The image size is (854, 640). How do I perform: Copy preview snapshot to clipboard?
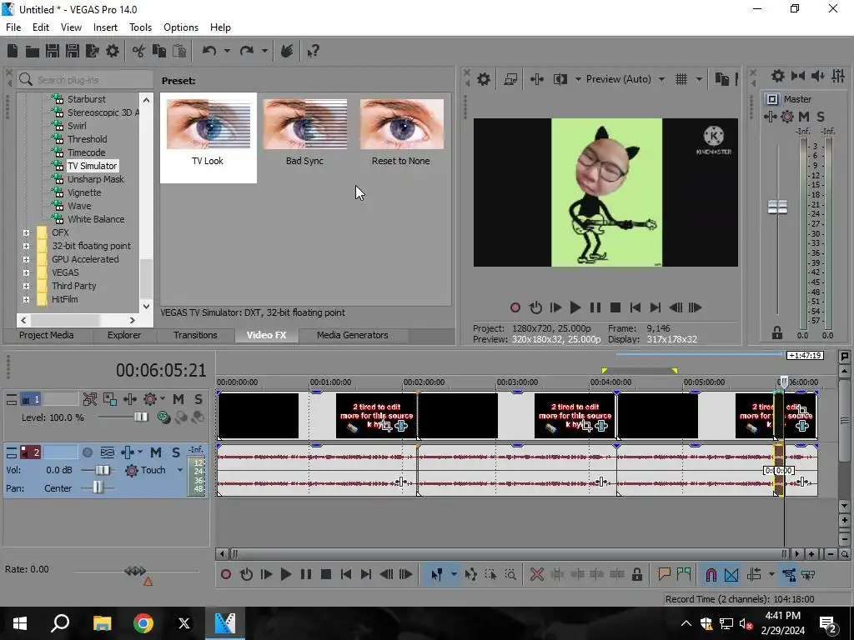click(721, 79)
